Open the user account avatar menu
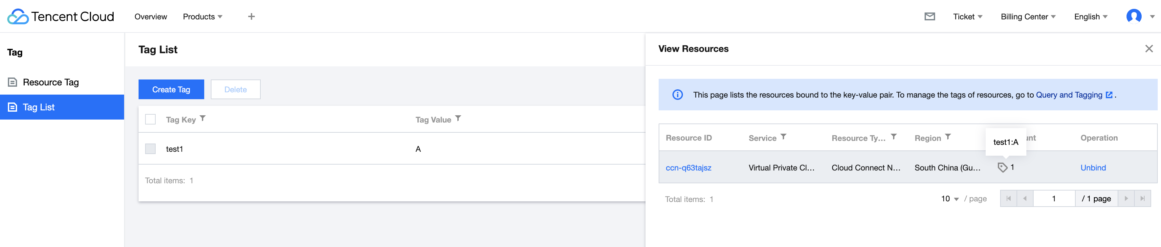 (x=1134, y=17)
